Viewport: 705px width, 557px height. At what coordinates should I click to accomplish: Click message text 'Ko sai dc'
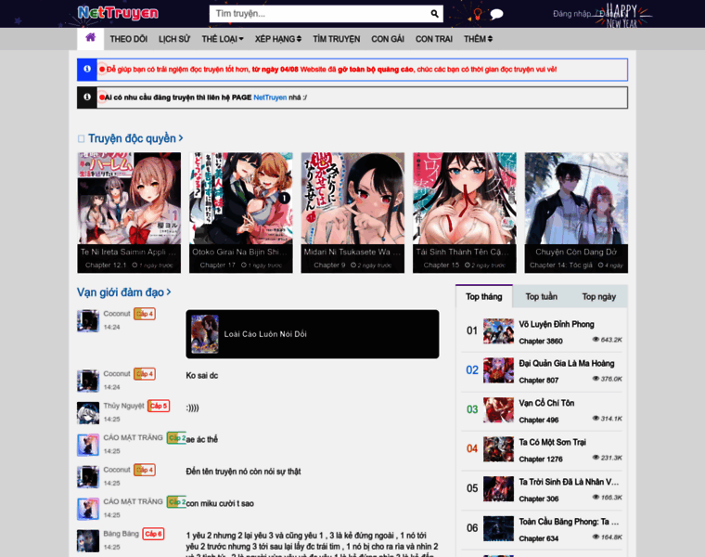coord(202,375)
